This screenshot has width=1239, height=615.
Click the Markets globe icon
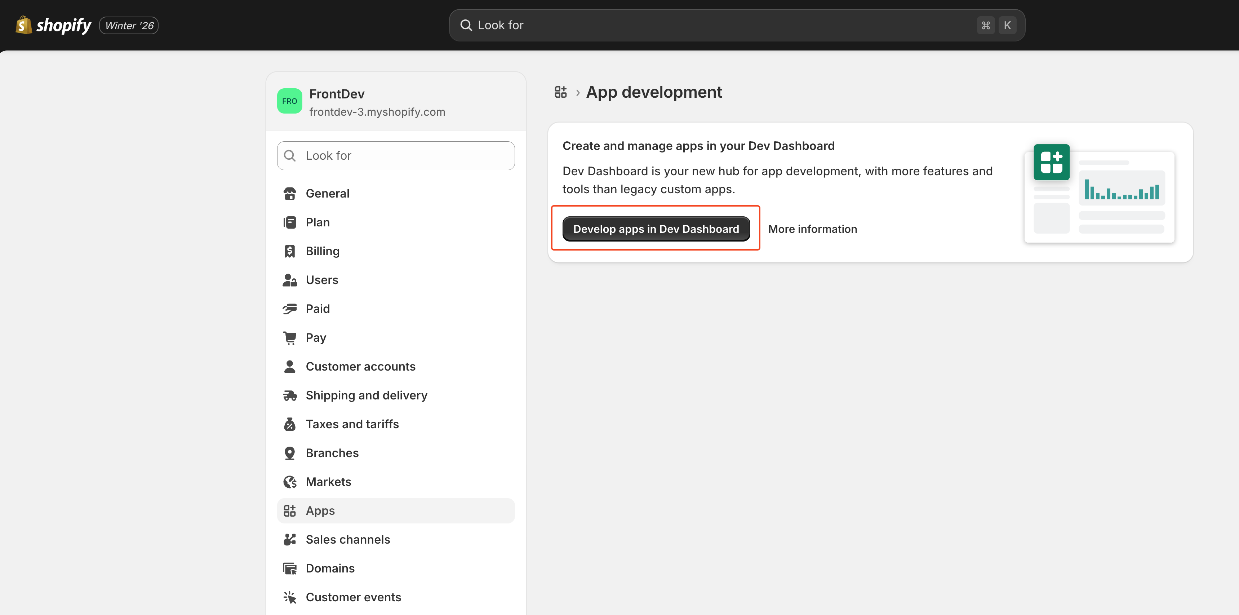[x=289, y=482]
